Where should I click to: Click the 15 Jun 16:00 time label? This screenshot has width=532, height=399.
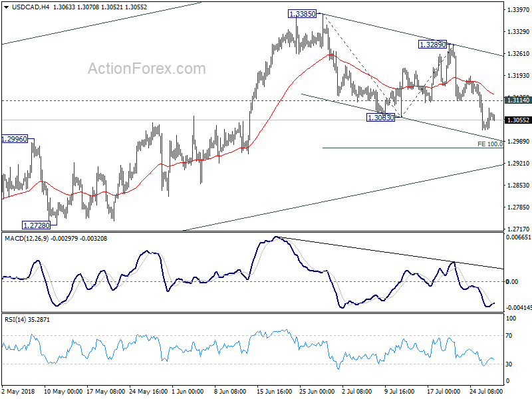(274, 391)
